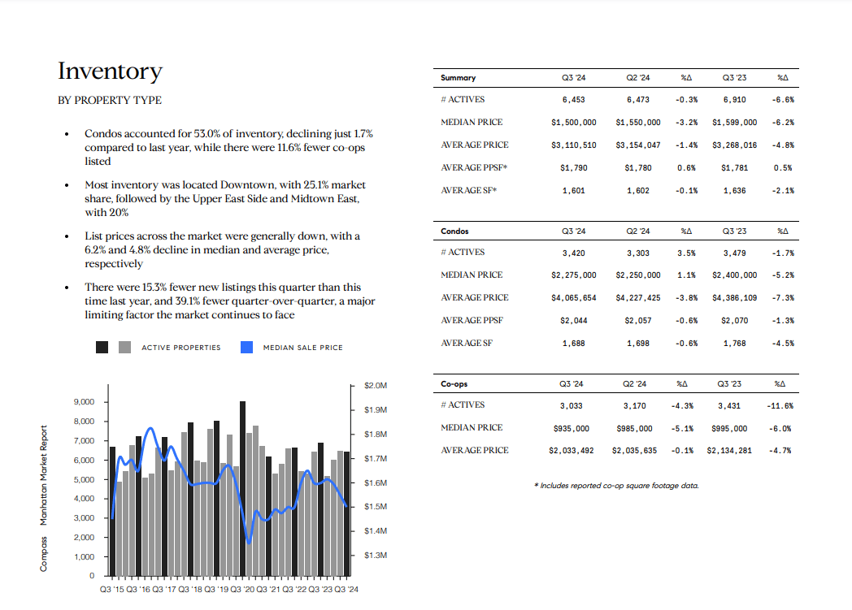
Task: Click Summary average price $3,110,510
Action: point(574,145)
